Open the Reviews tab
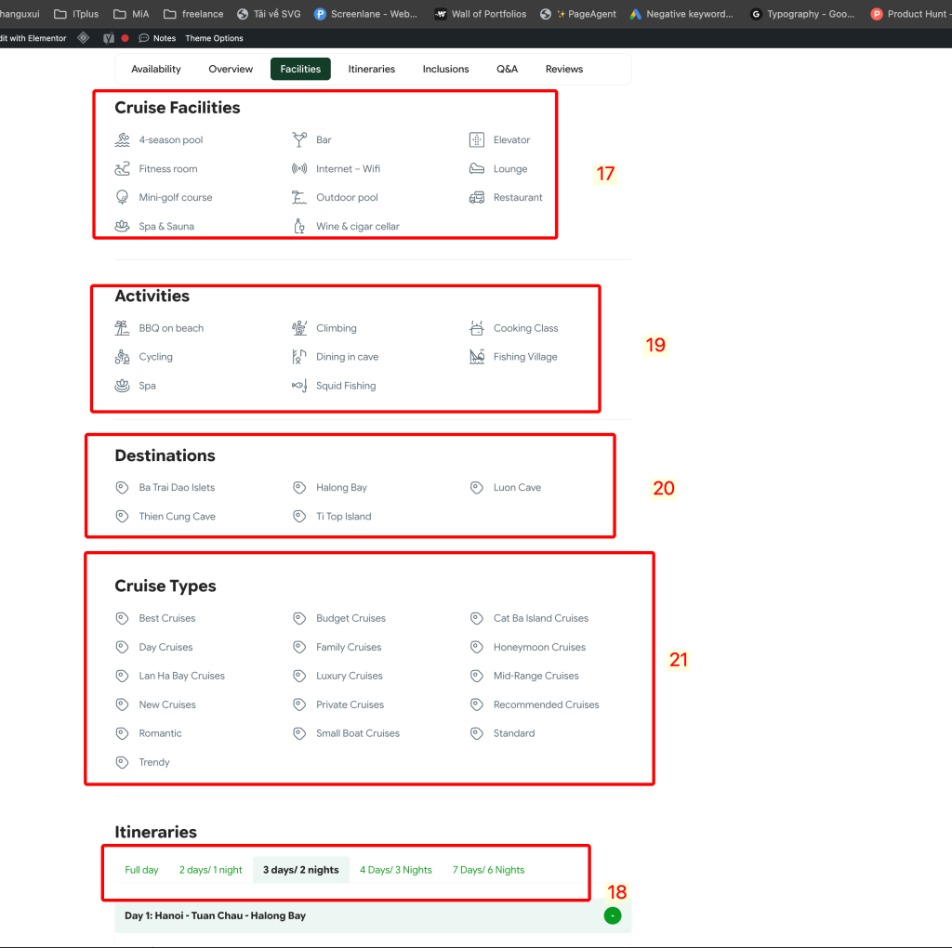 563,69
